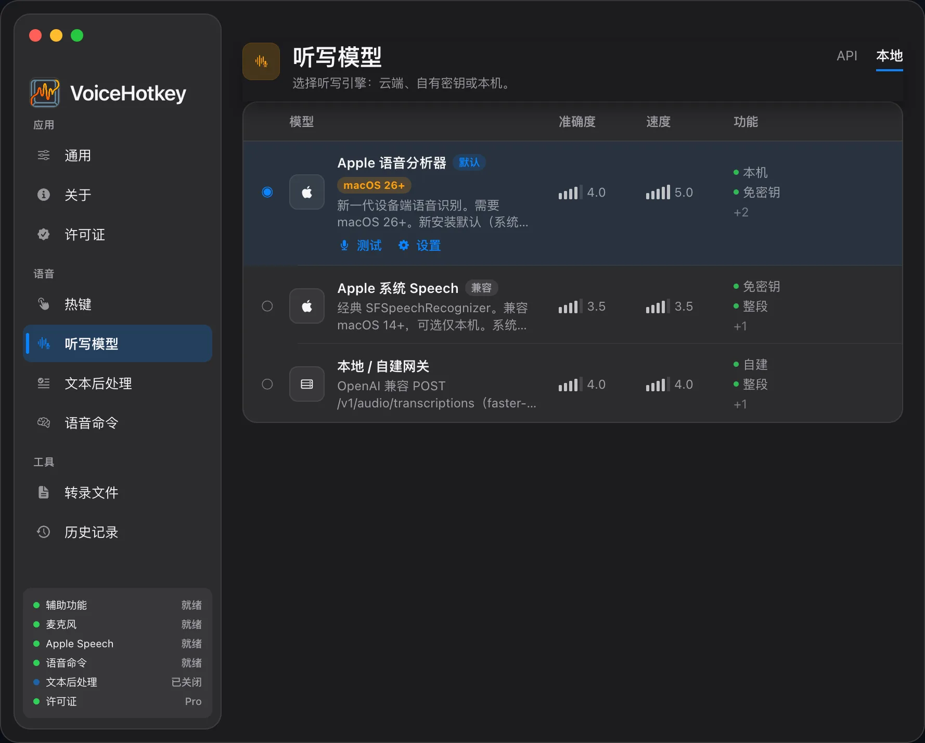Click the macOS 26+ badge
Viewport: 925px width, 743px height.
(374, 185)
